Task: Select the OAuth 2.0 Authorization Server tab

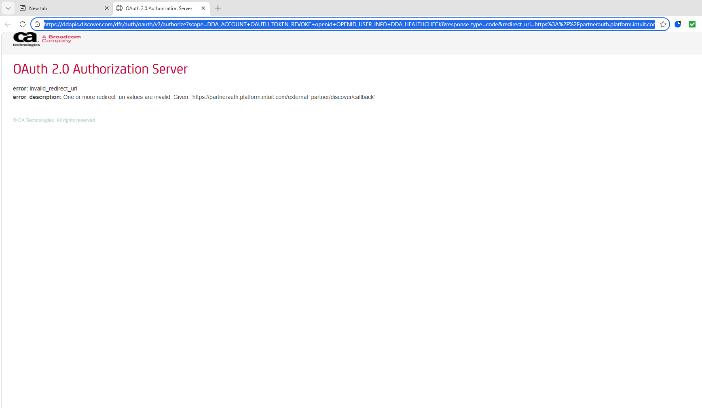Action: pos(161,8)
